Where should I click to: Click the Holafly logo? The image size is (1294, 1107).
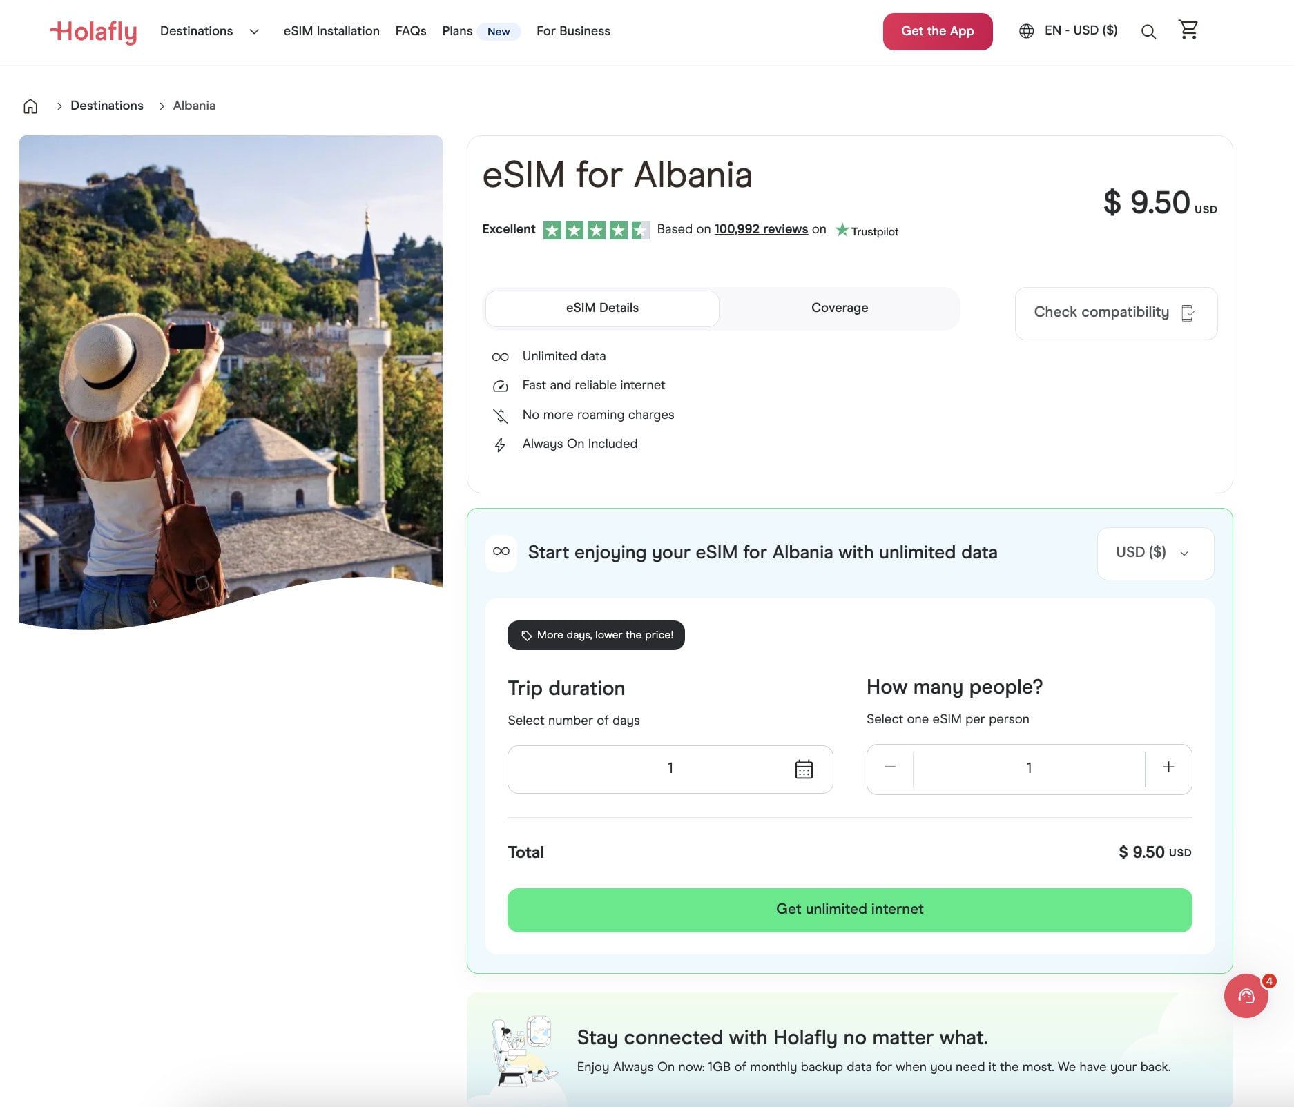93,32
